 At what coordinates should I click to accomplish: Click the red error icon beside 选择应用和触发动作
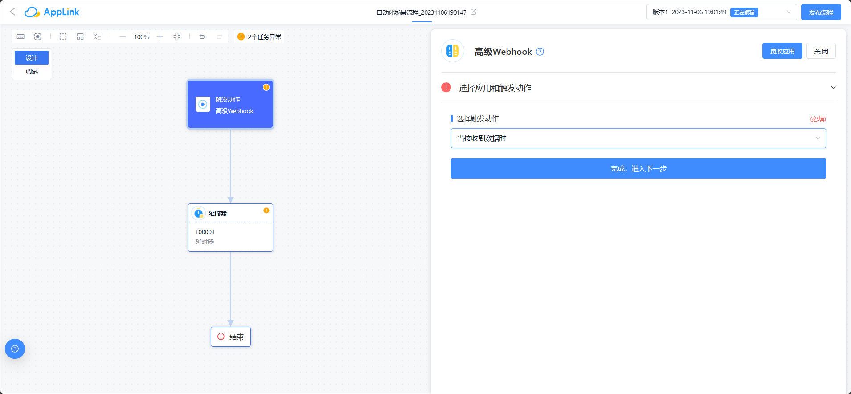tap(446, 87)
